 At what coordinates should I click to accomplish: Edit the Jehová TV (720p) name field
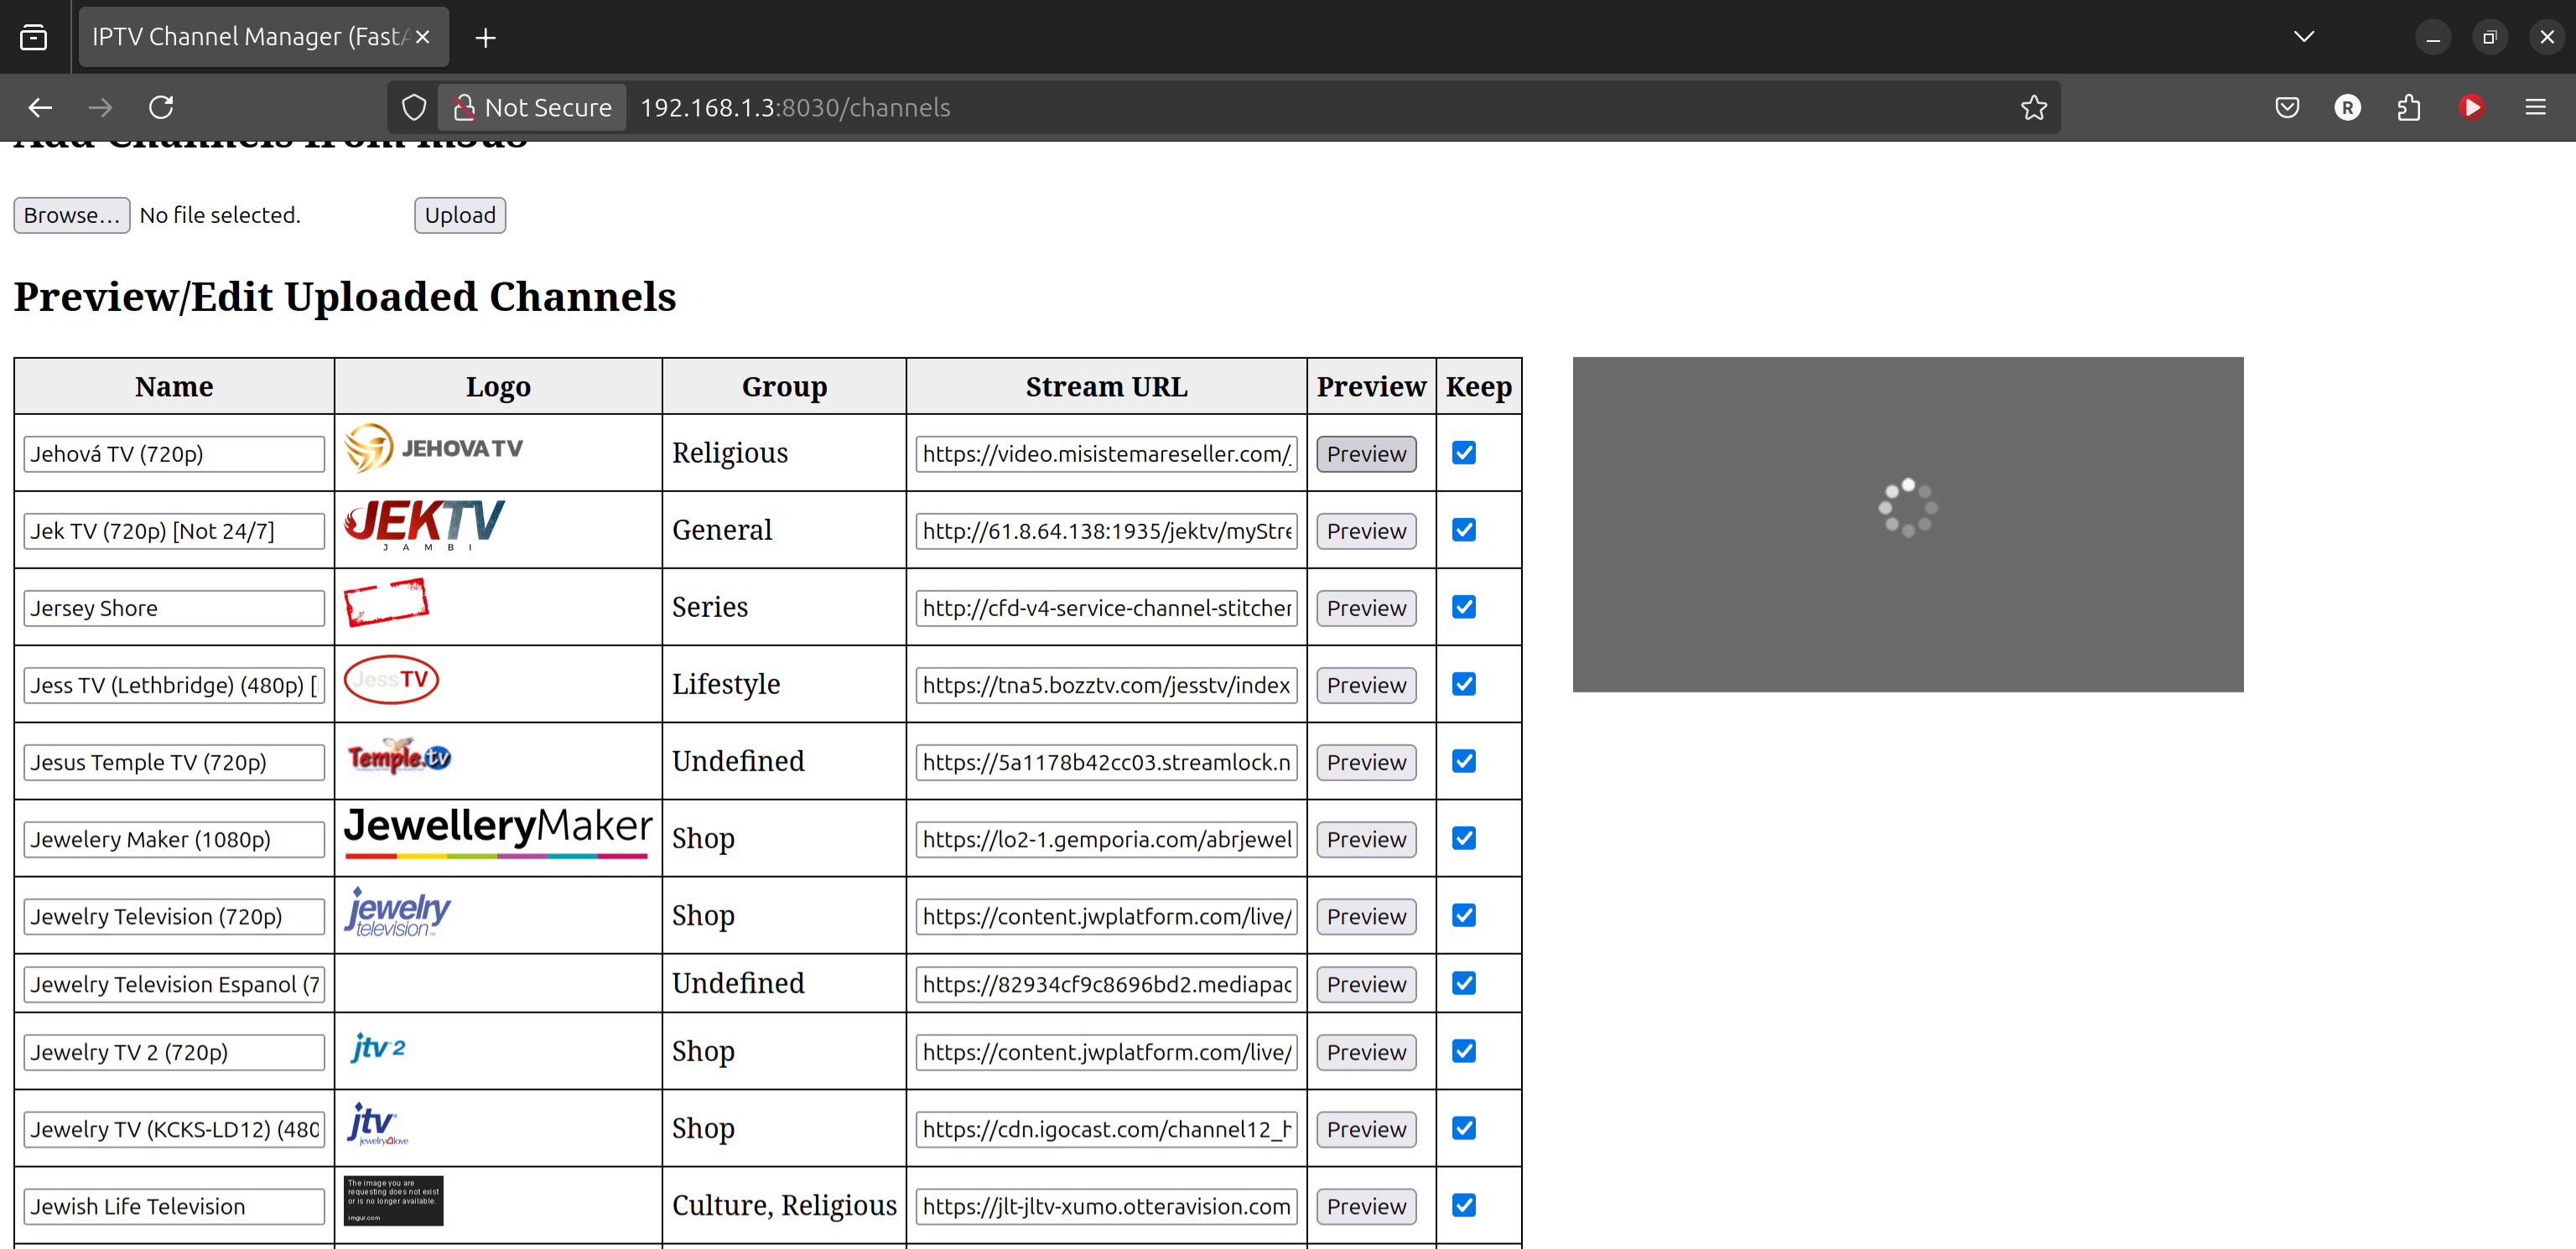coord(174,454)
